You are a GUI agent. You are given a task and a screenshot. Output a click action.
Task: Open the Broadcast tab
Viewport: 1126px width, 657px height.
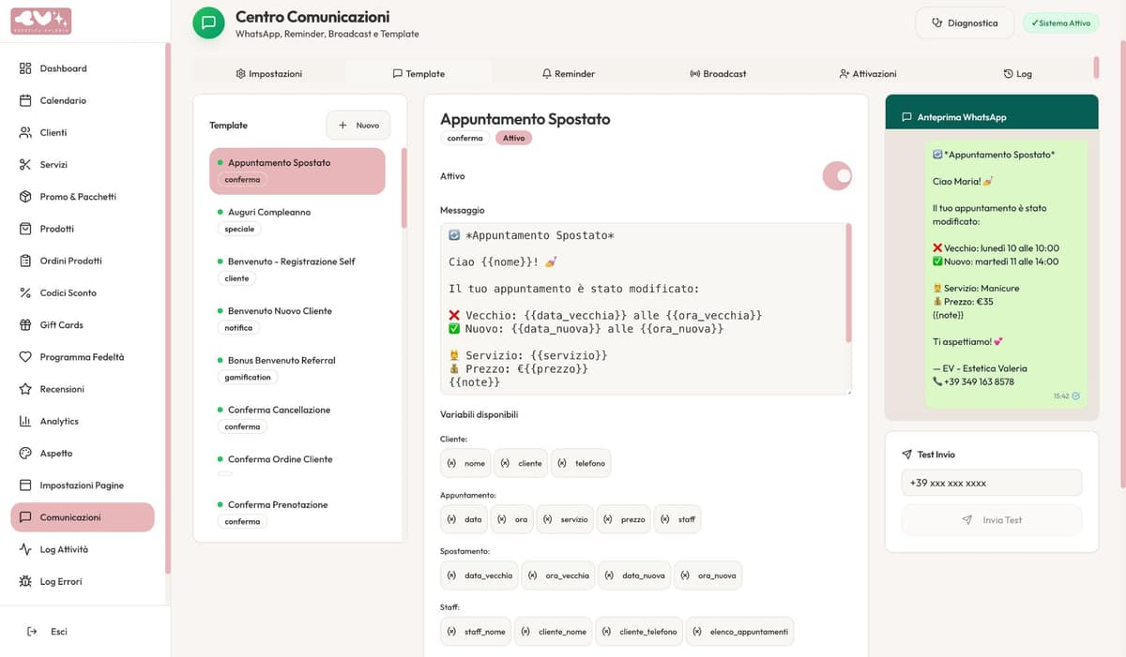click(718, 73)
